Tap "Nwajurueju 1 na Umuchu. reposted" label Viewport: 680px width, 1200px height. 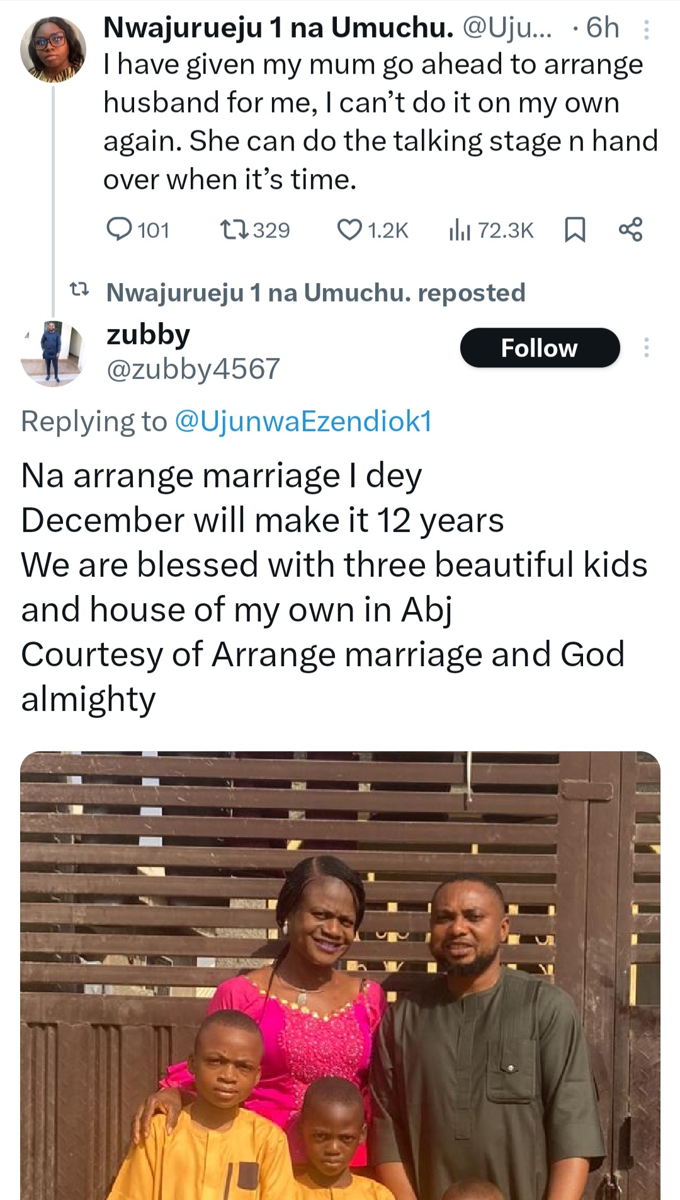(315, 292)
